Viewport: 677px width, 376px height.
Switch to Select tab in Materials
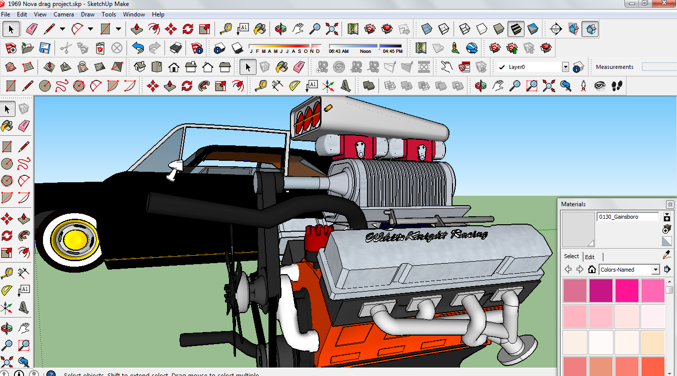[x=571, y=256]
